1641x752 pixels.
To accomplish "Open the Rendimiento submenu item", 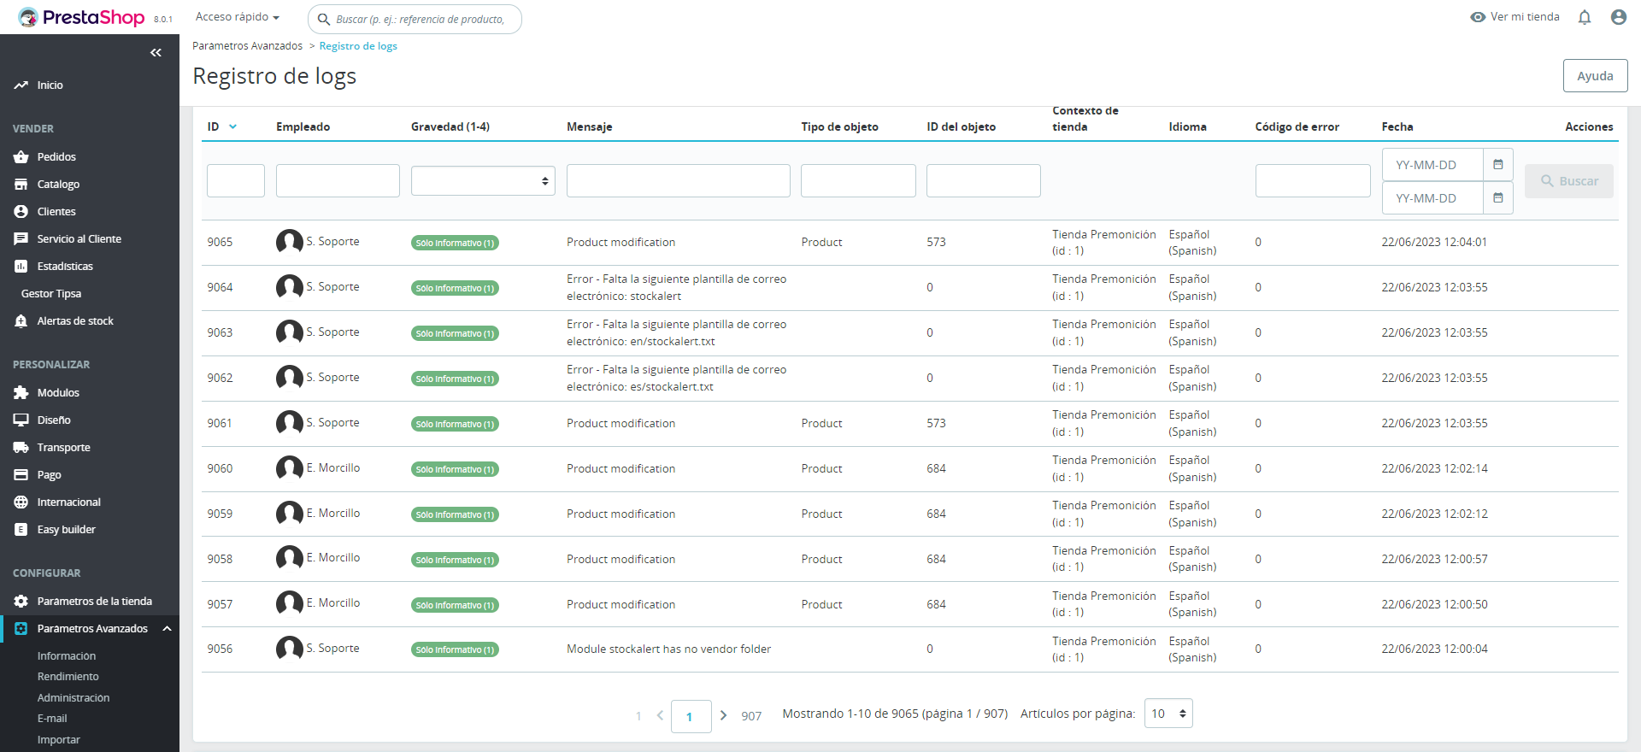I will [x=68, y=677].
